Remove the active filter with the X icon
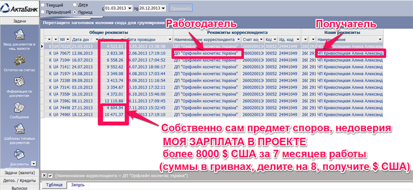Viewport: 413px width, 190px height. pos(44,176)
